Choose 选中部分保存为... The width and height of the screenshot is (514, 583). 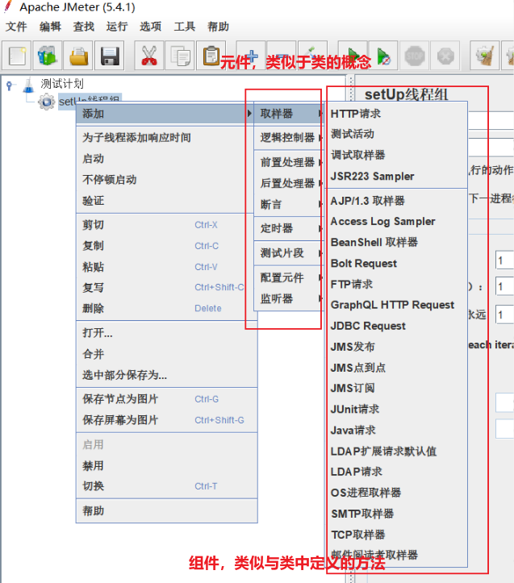pyautogui.click(x=166, y=375)
